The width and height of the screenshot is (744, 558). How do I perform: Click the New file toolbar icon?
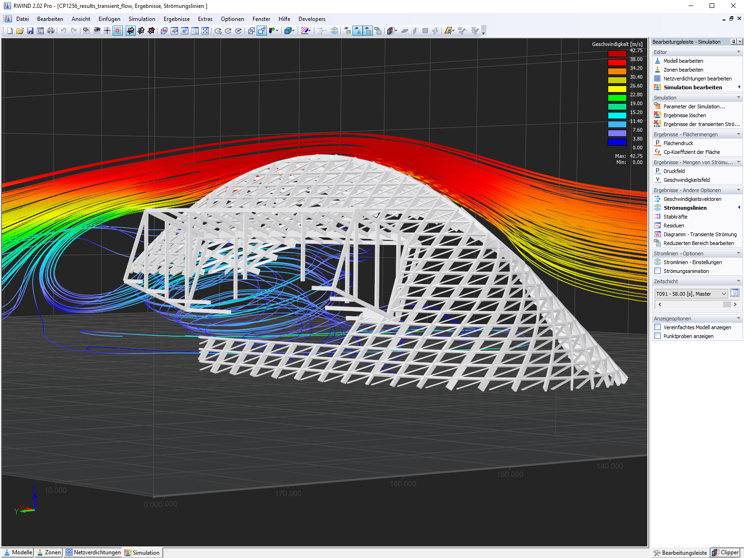tap(10, 31)
